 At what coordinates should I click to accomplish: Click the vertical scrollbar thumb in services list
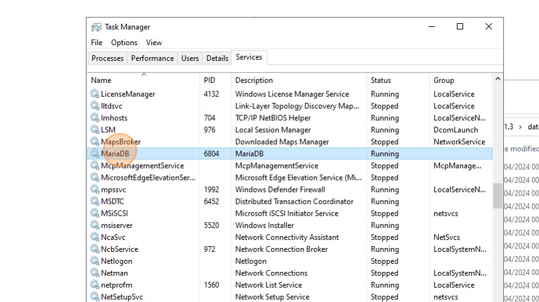[x=498, y=196]
